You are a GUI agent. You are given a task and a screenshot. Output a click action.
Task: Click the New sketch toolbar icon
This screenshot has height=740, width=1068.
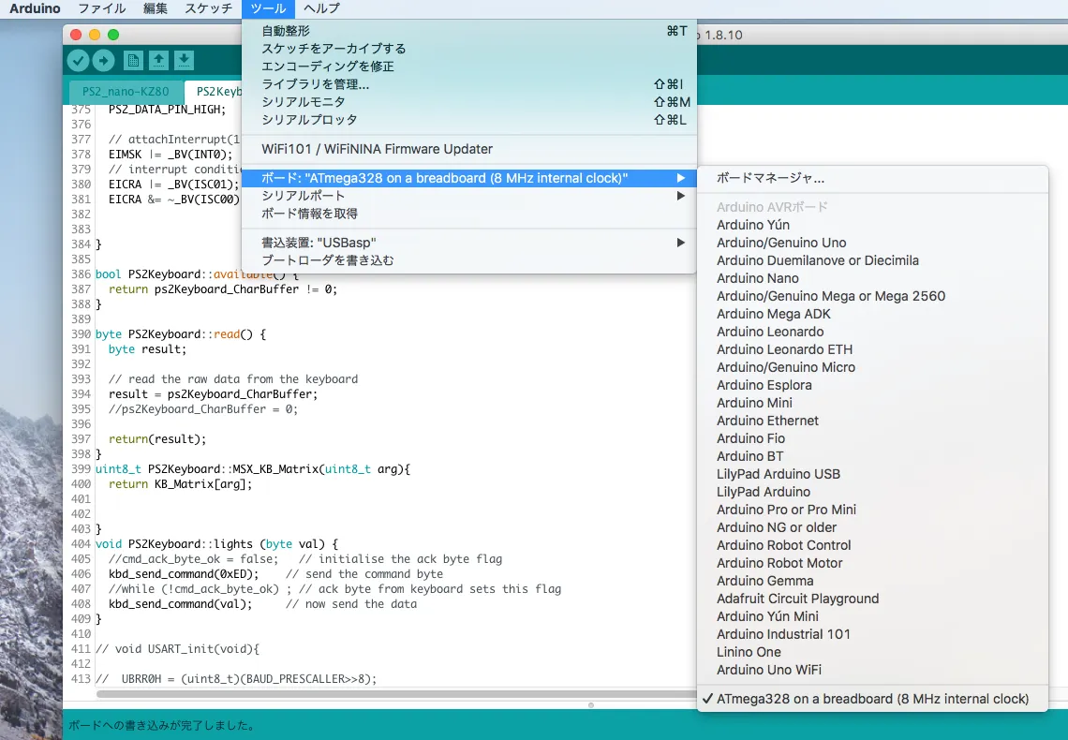133,61
